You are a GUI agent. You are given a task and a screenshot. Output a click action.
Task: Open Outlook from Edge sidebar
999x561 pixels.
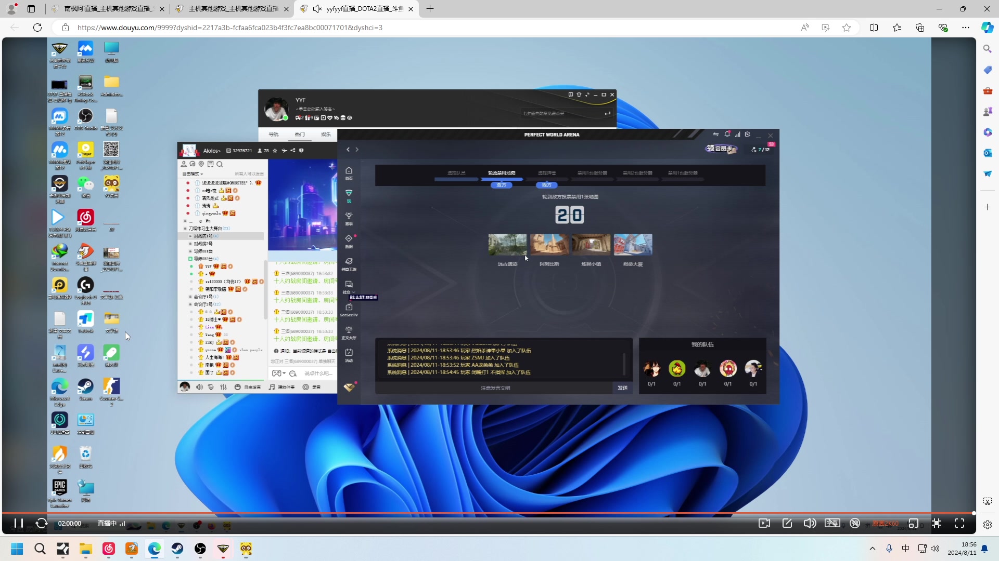click(987, 153)
